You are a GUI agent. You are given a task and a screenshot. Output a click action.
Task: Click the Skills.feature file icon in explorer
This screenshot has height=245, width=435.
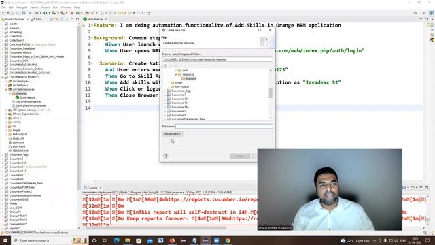[x=17, y=97]
